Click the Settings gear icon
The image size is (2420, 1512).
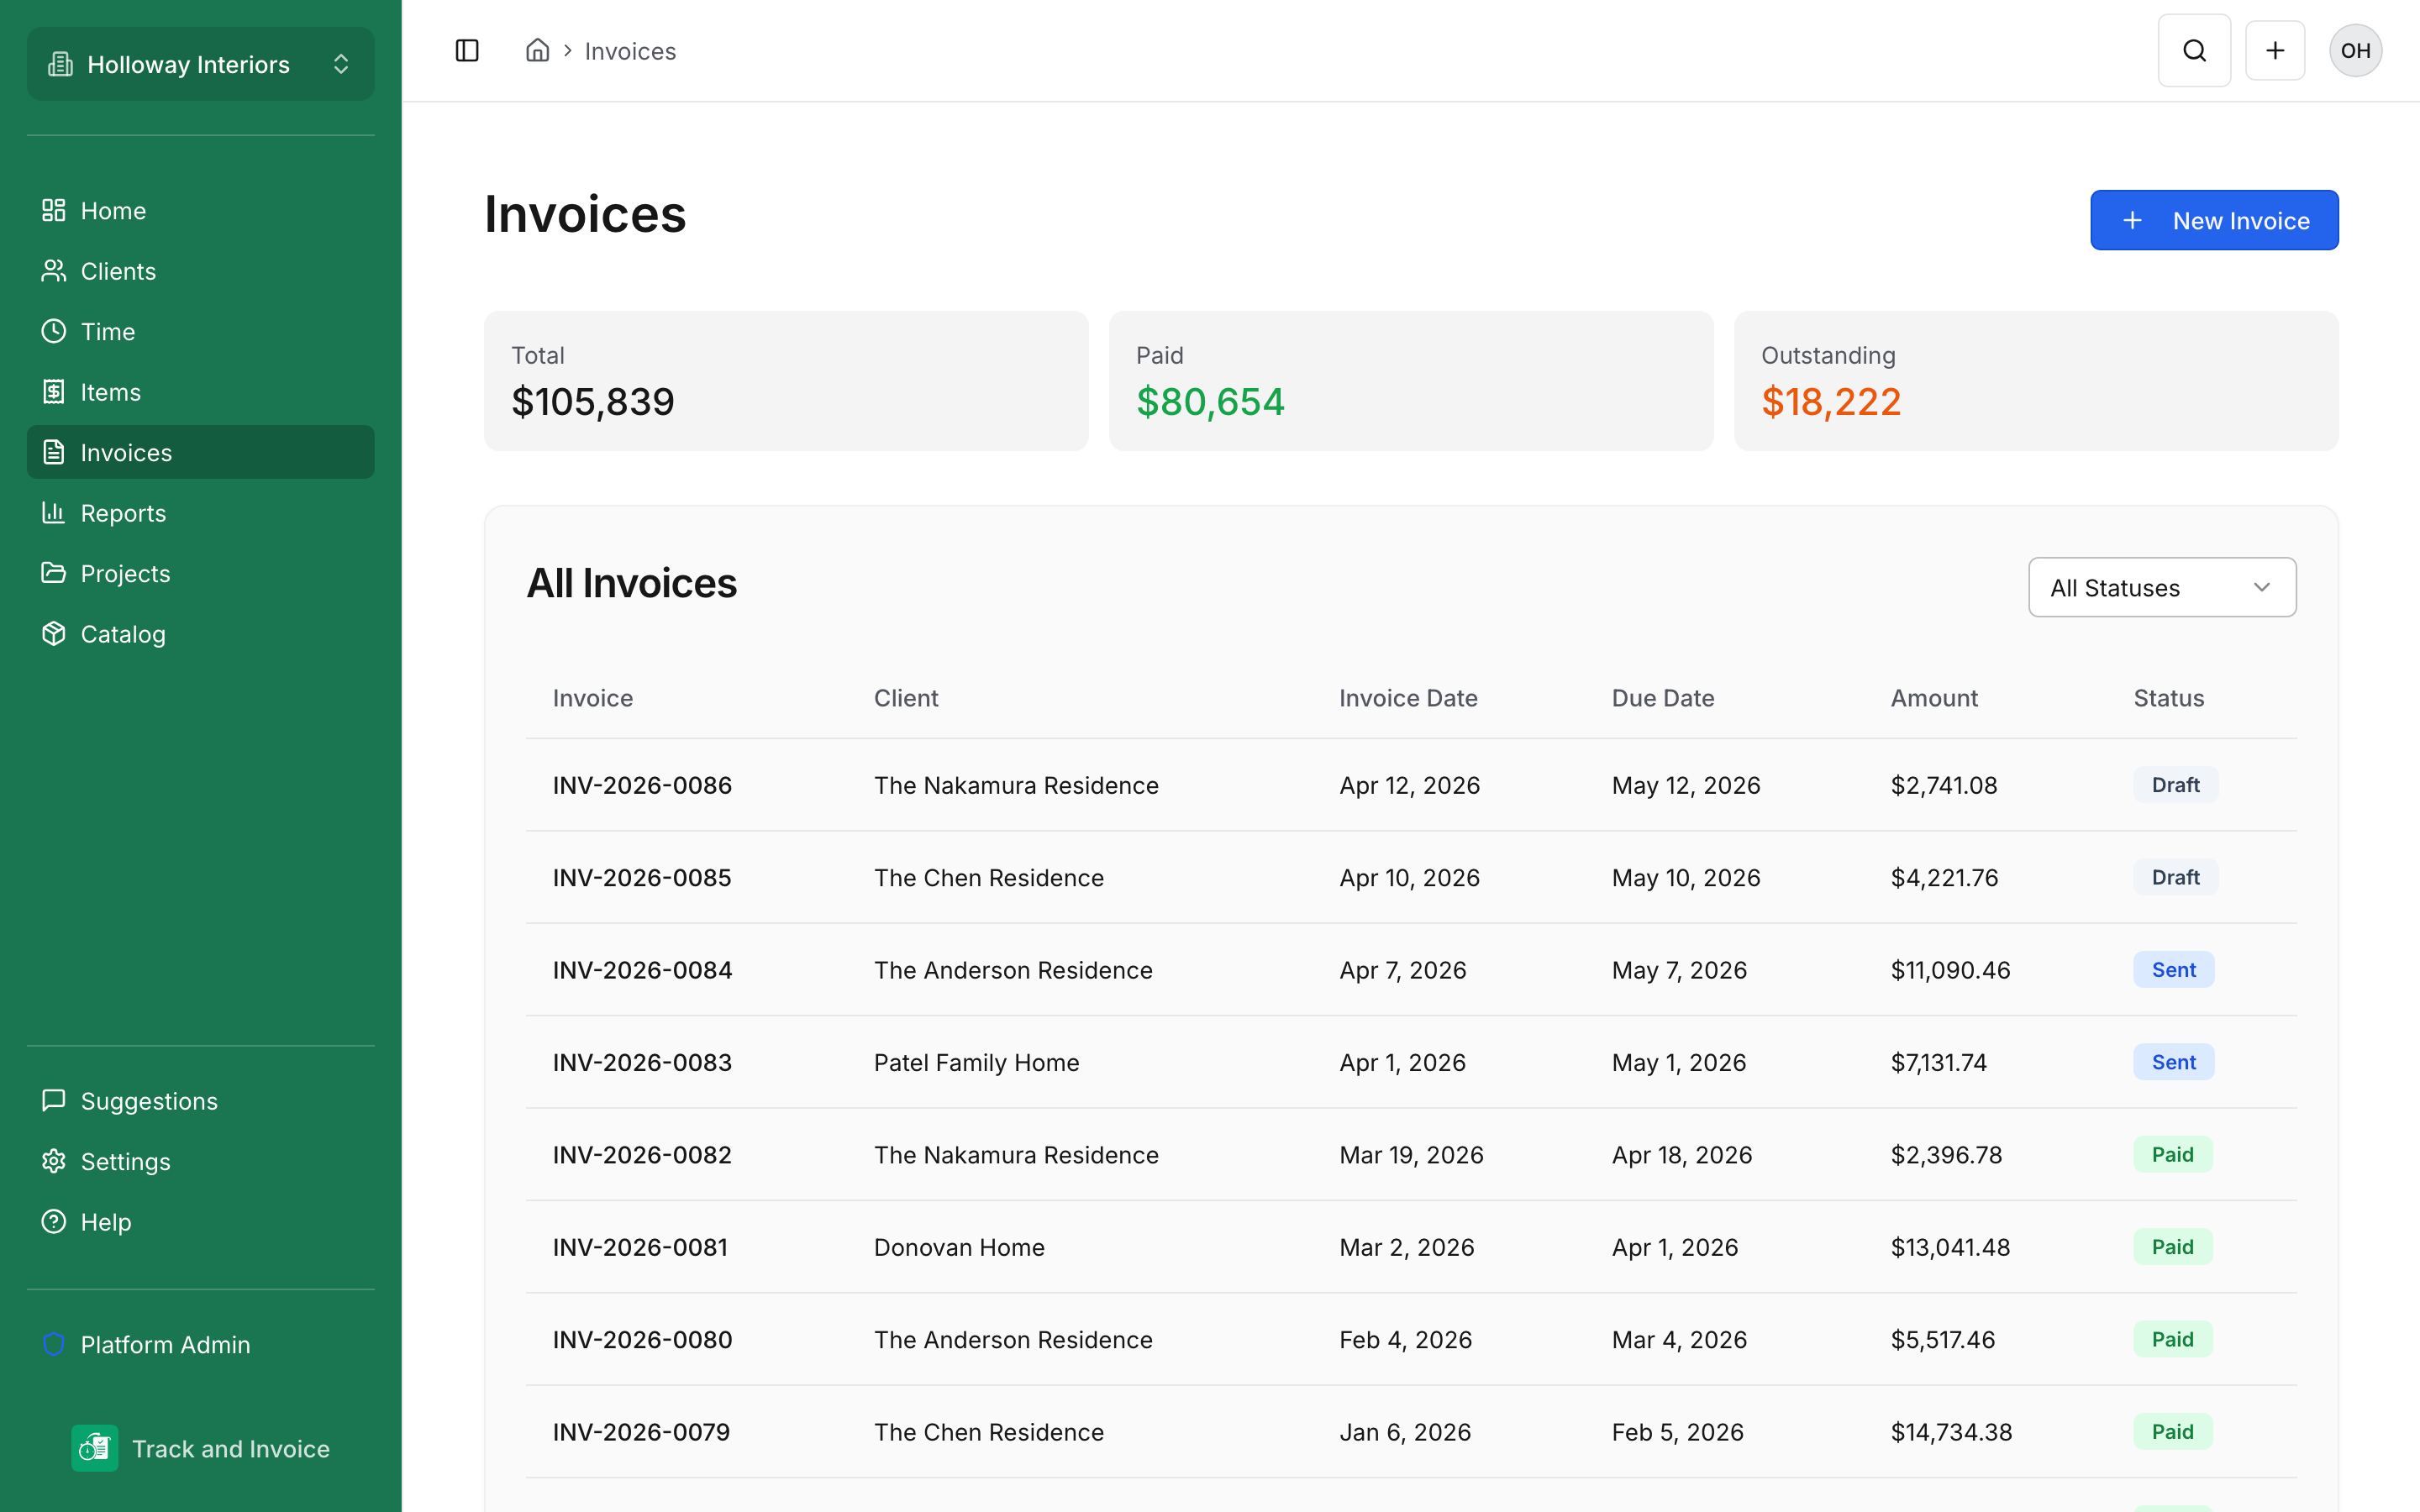tap(54, 1161)
